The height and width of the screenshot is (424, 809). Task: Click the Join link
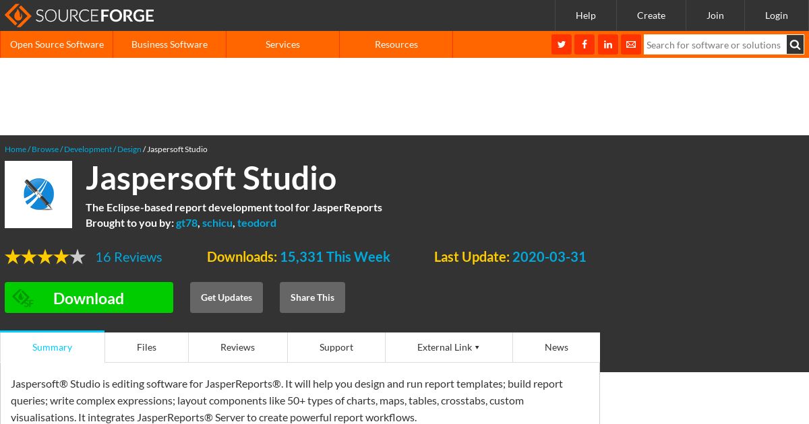click(x=715, y=15)
